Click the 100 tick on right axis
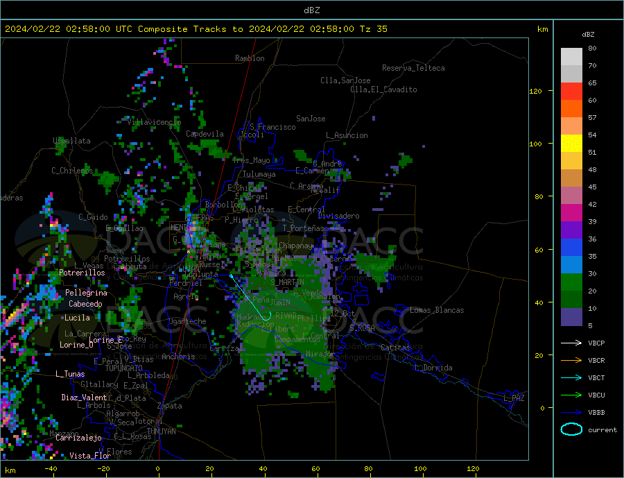 click(x=535, y=144)
